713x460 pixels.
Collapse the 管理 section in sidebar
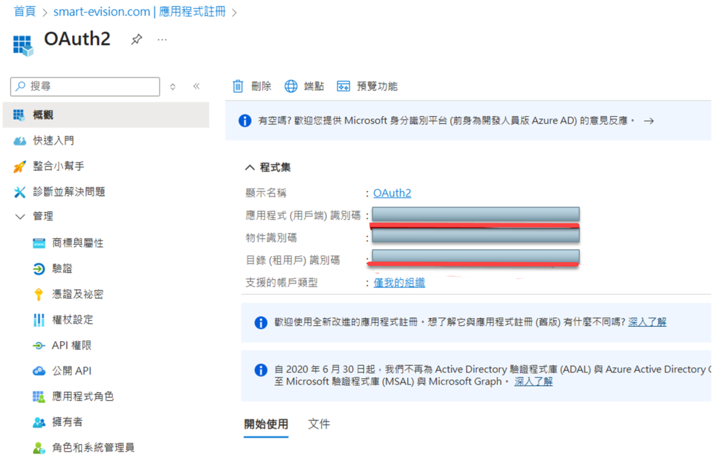(x=20, y=216)
